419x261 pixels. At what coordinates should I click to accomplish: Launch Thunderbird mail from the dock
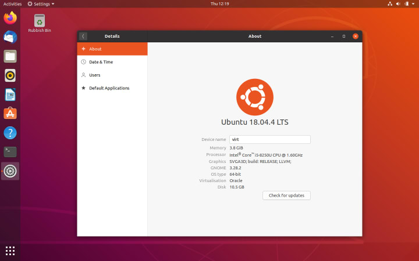10,37
